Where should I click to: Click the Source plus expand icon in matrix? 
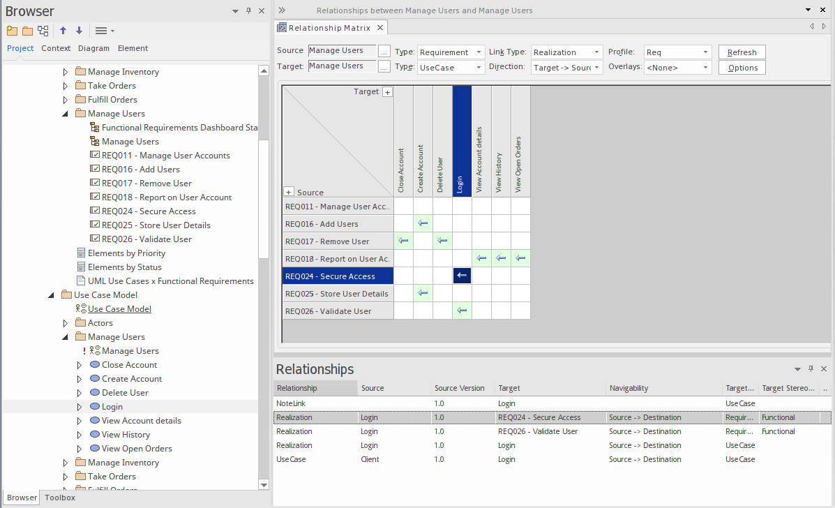[289, 192]
